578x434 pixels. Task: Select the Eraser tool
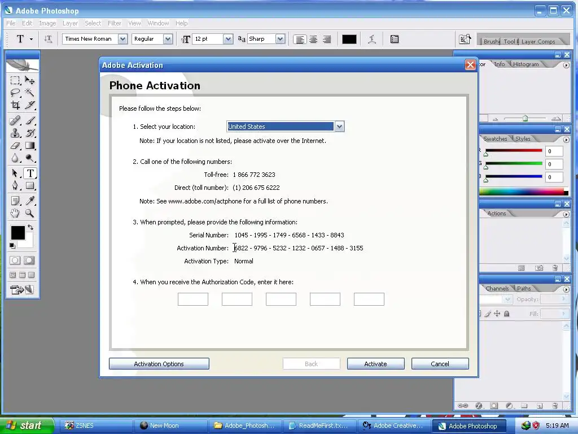pyautogui.click(x=15, y=145)
